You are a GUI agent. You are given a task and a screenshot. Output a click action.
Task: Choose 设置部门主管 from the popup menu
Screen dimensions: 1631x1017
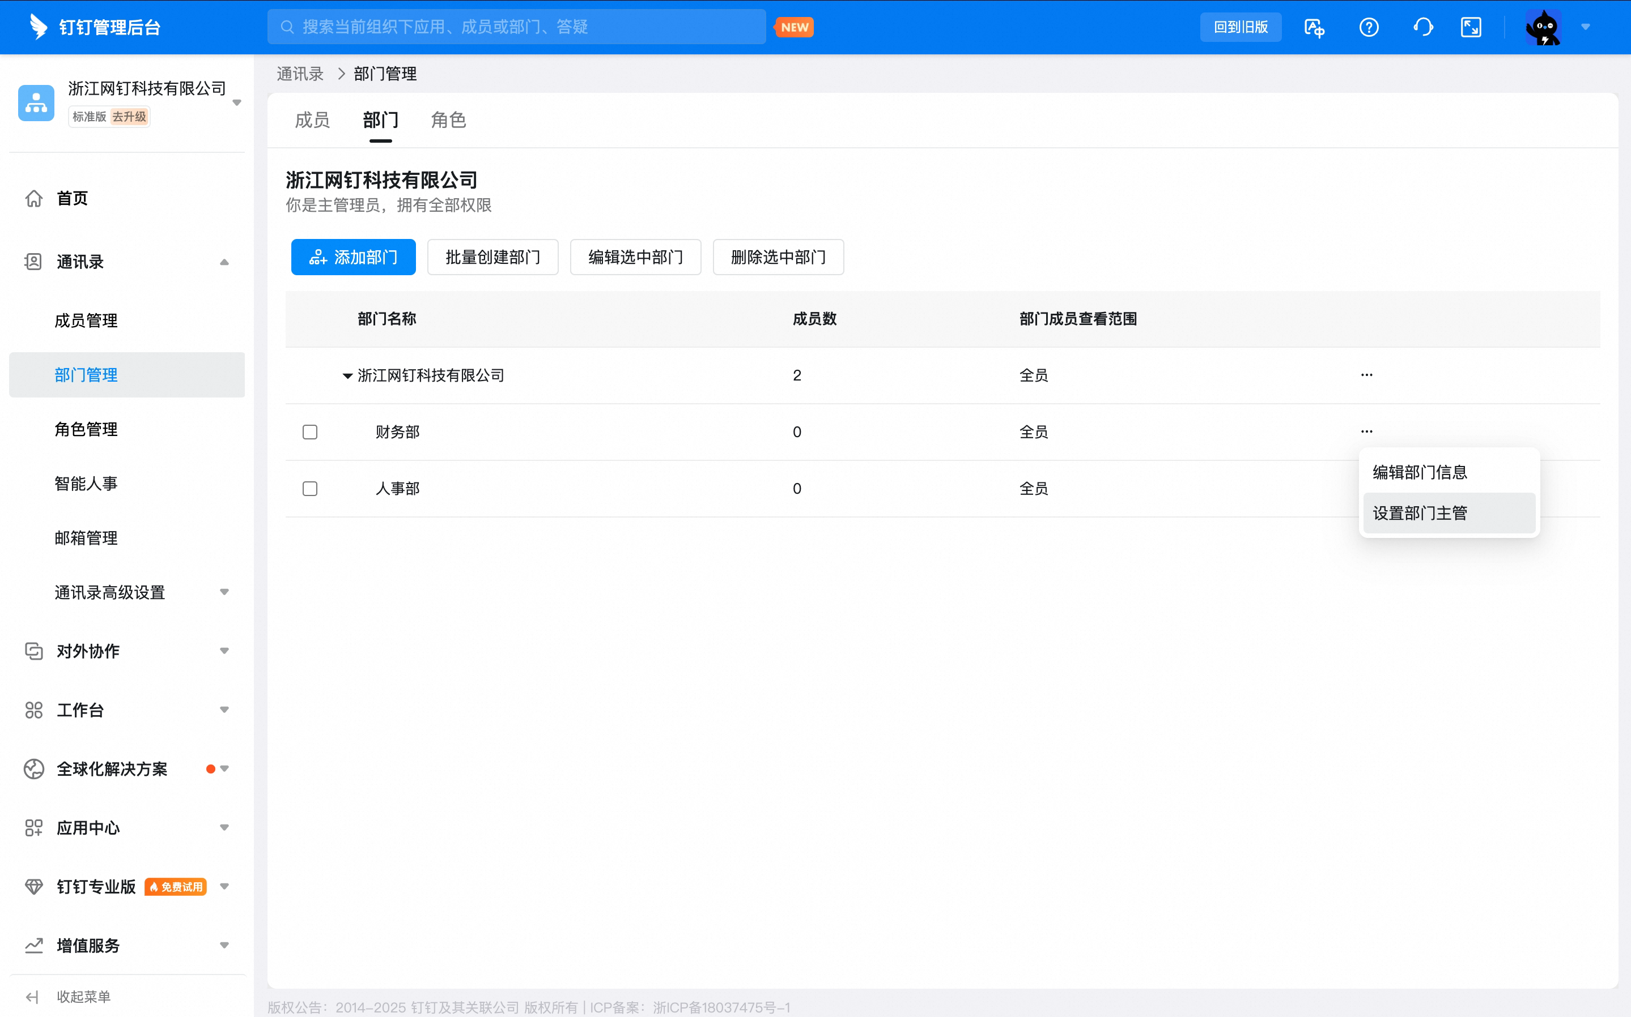click(1449, 513)
